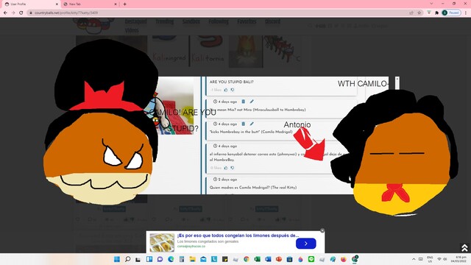The height and width of the screenshot is (265, 471).
Task: Open the lemon ad blue arrow button
Action: pos(306,244)
